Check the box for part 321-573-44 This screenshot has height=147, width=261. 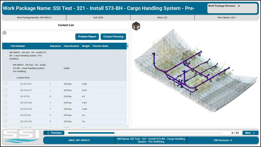coord(6,115)
